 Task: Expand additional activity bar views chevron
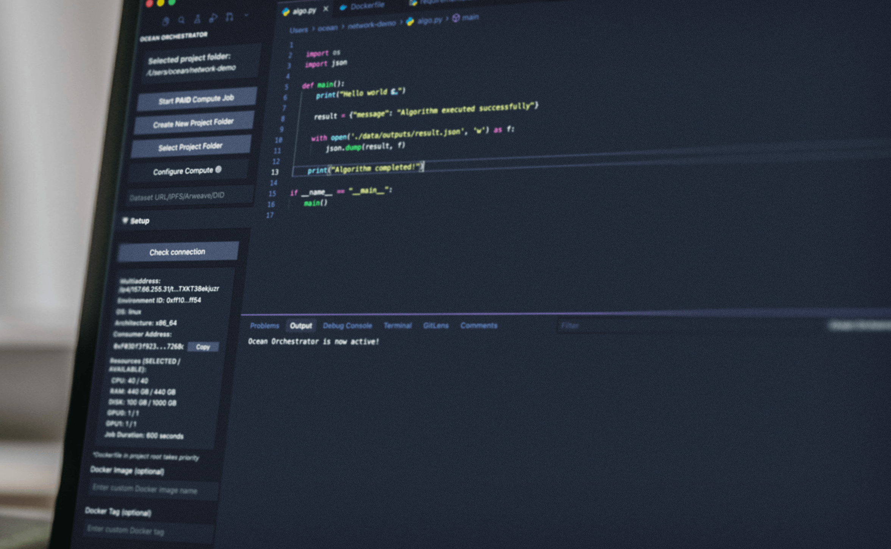pos(246,16)
